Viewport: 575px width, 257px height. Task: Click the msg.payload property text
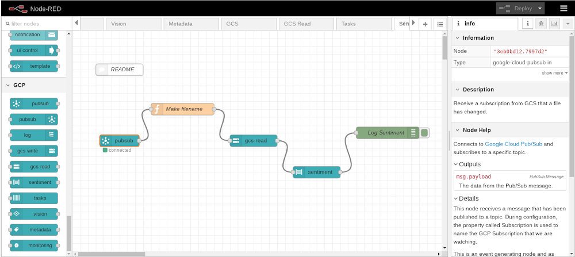(473, 177)
